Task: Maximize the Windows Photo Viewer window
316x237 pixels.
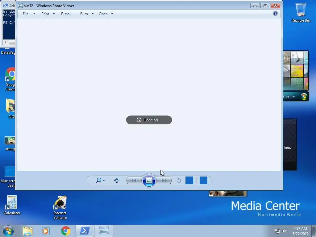Action: click(265, 6)
